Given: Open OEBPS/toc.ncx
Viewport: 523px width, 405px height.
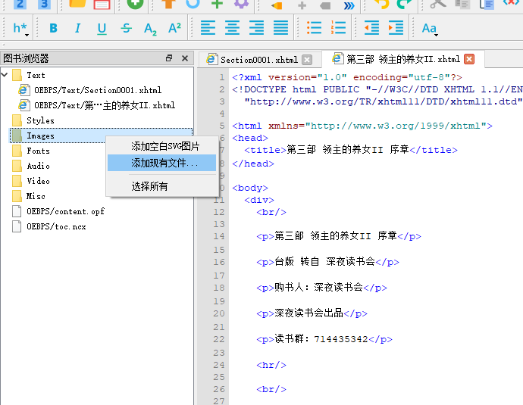Looking at the screenshot, I should click(x=56, y=227).
